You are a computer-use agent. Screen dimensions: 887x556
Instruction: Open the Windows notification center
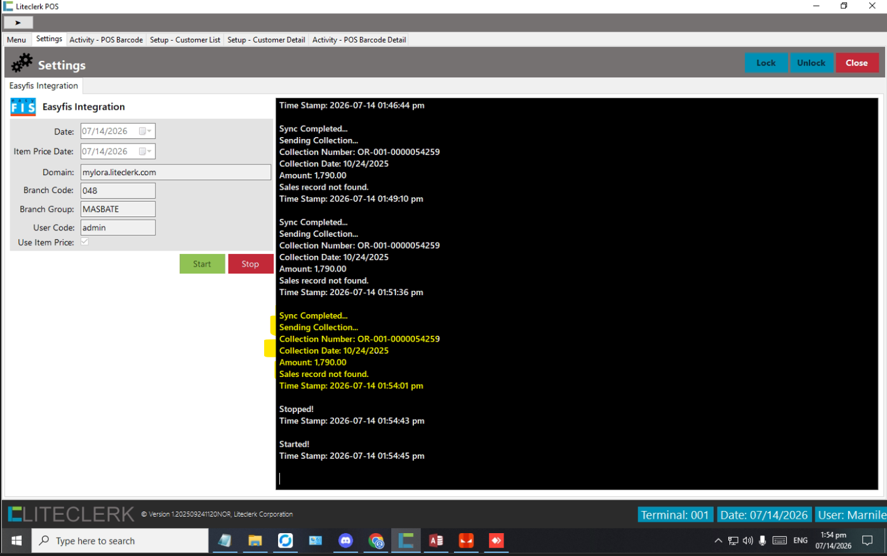[867, 541]
